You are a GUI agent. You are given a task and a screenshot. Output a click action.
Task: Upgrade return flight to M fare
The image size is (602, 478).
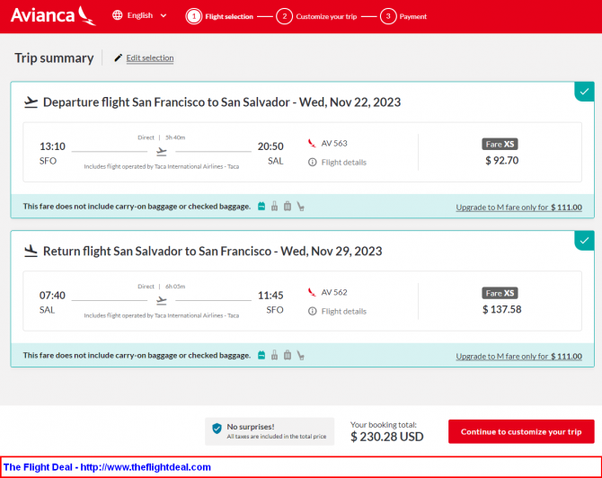click(x=518, y=357)
